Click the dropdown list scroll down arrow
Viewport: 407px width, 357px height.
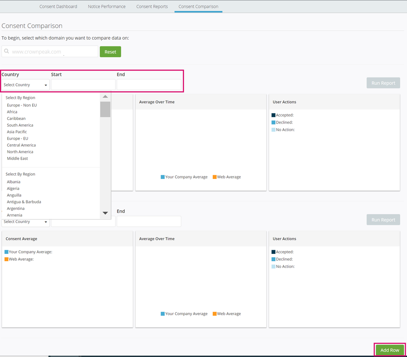point(105,213)
